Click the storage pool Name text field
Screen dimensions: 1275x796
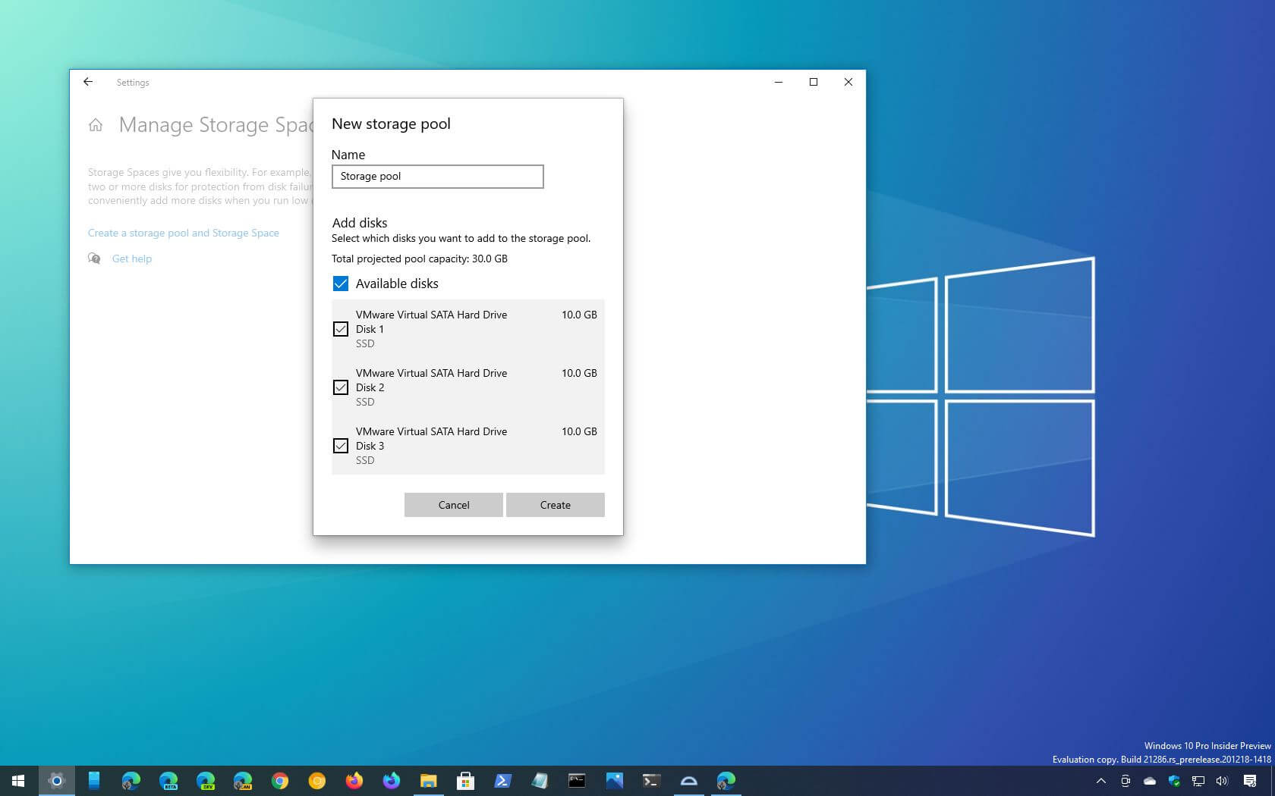[x=437, y=177]
